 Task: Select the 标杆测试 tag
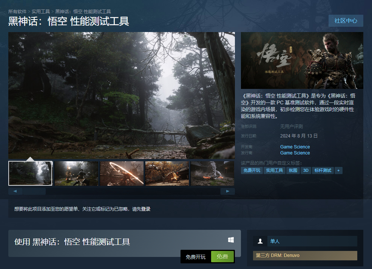coord(323,170)
